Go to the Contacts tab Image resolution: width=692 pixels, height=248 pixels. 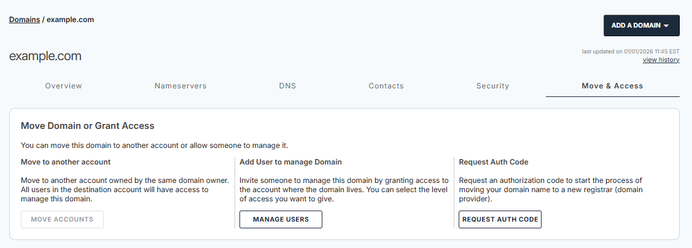pos(386,86)
